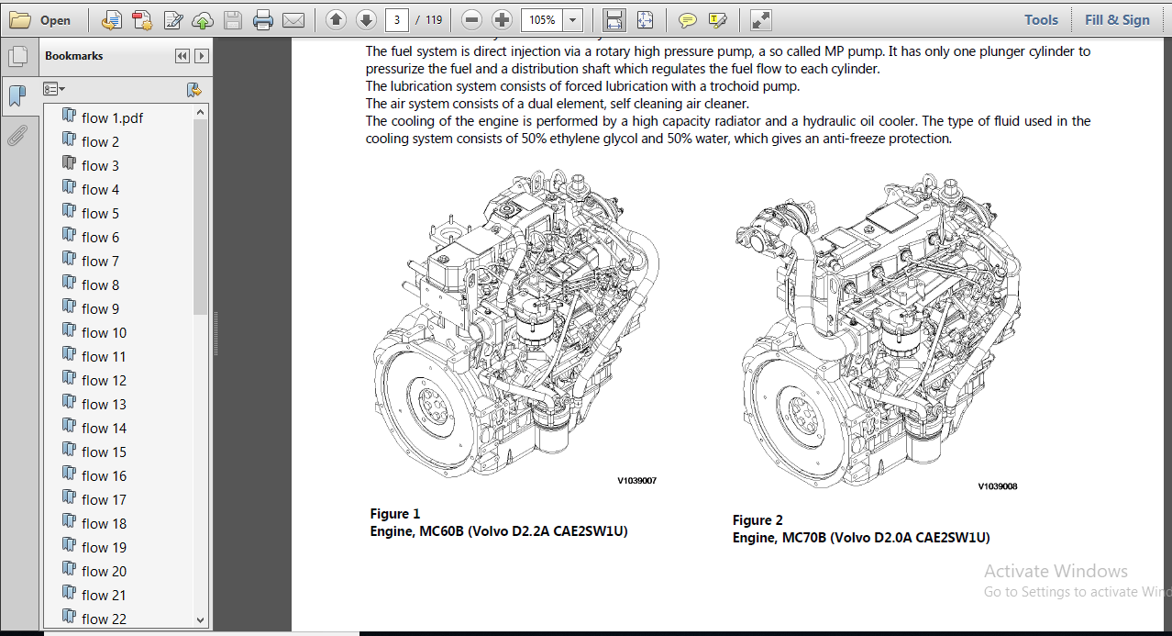Go to previous page with up arrow

click(336, 19)
